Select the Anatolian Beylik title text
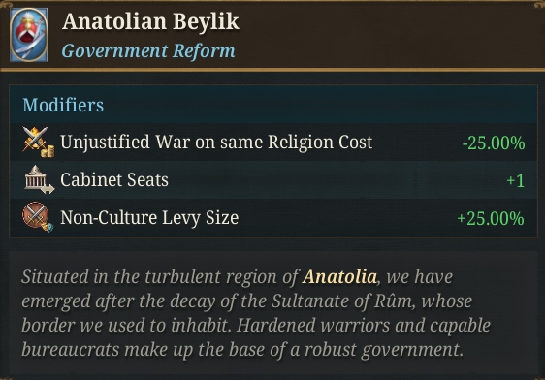This screenshot has height=380, width=545. (150, 21)
